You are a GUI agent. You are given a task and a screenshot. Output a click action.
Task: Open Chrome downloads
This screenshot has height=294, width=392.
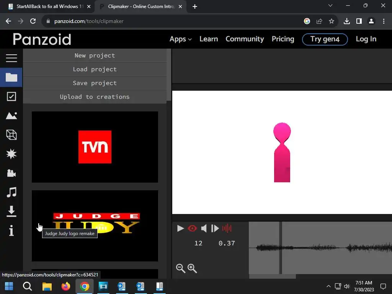click(x=347, y=21)
